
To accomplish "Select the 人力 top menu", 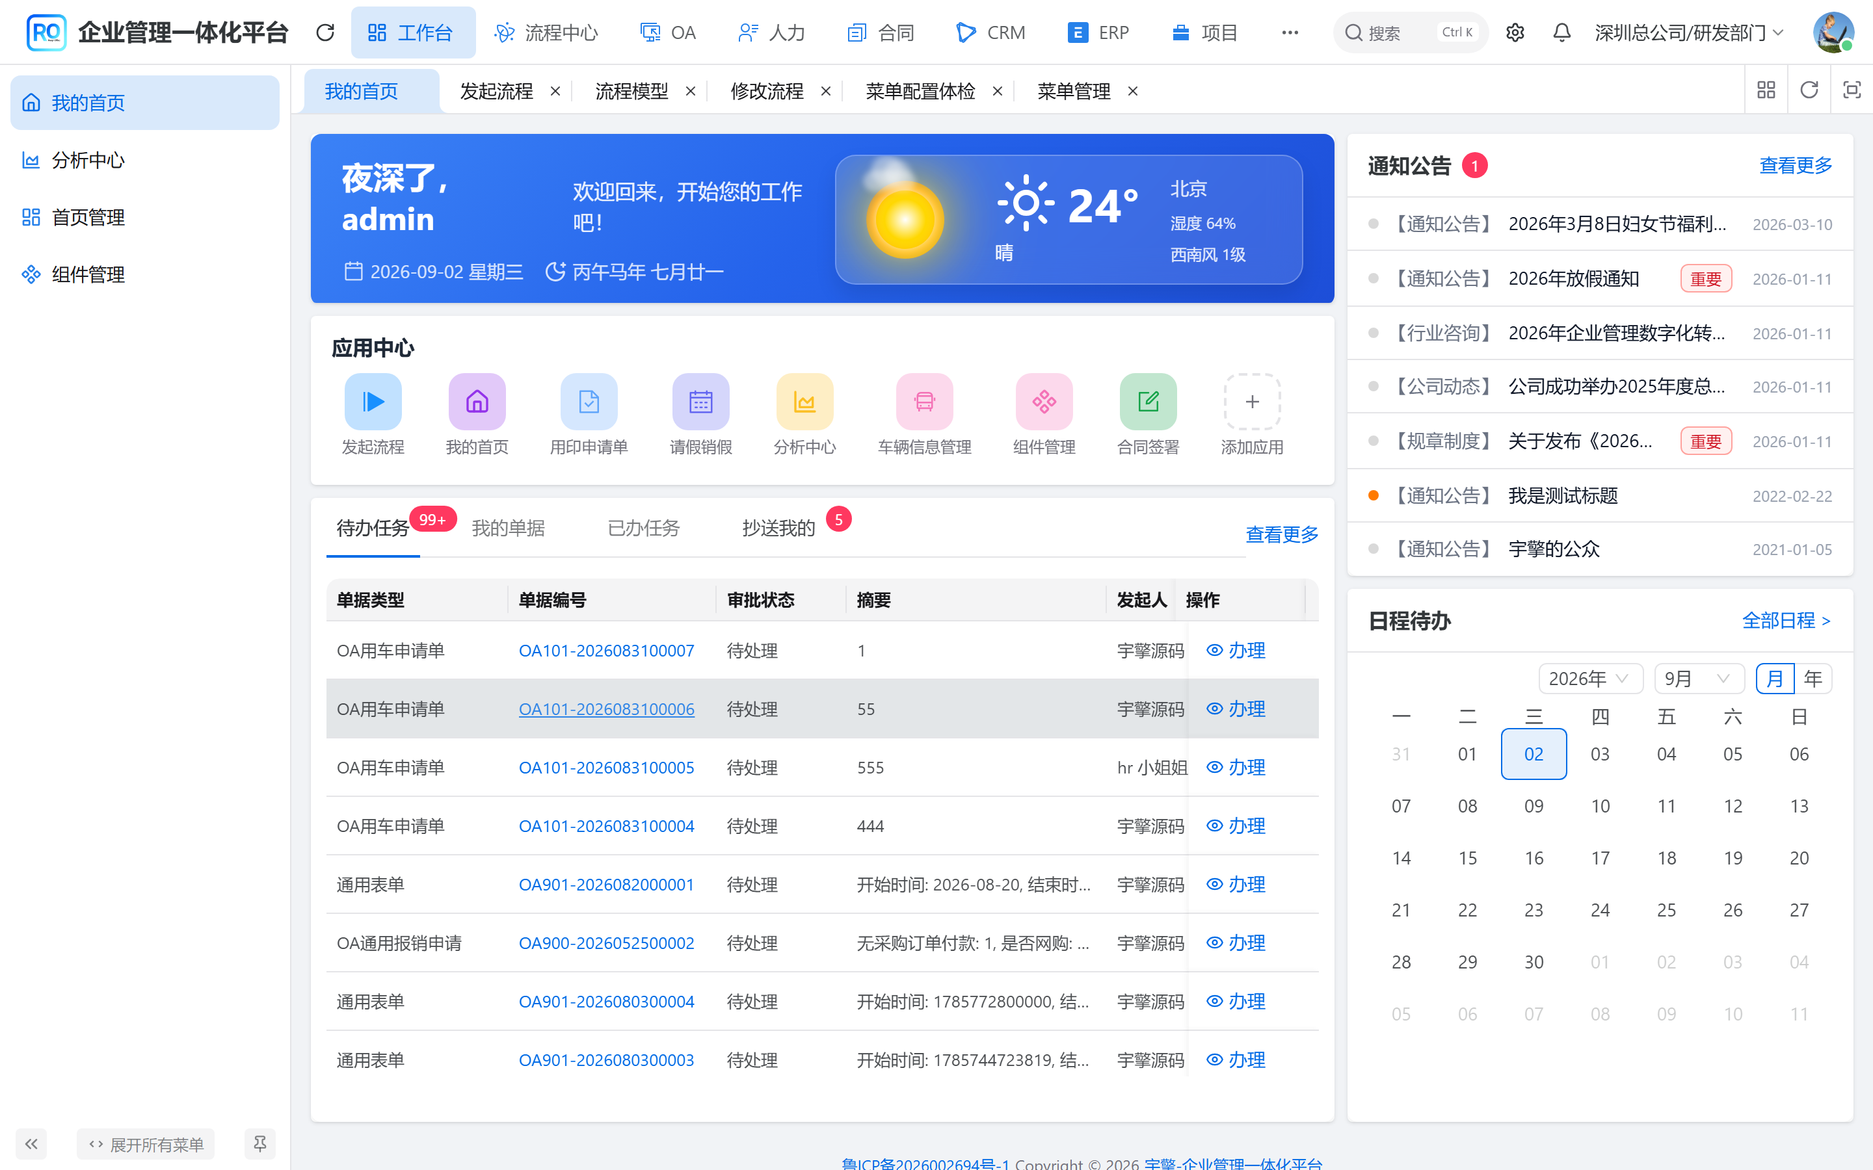I will pos(773,32).
